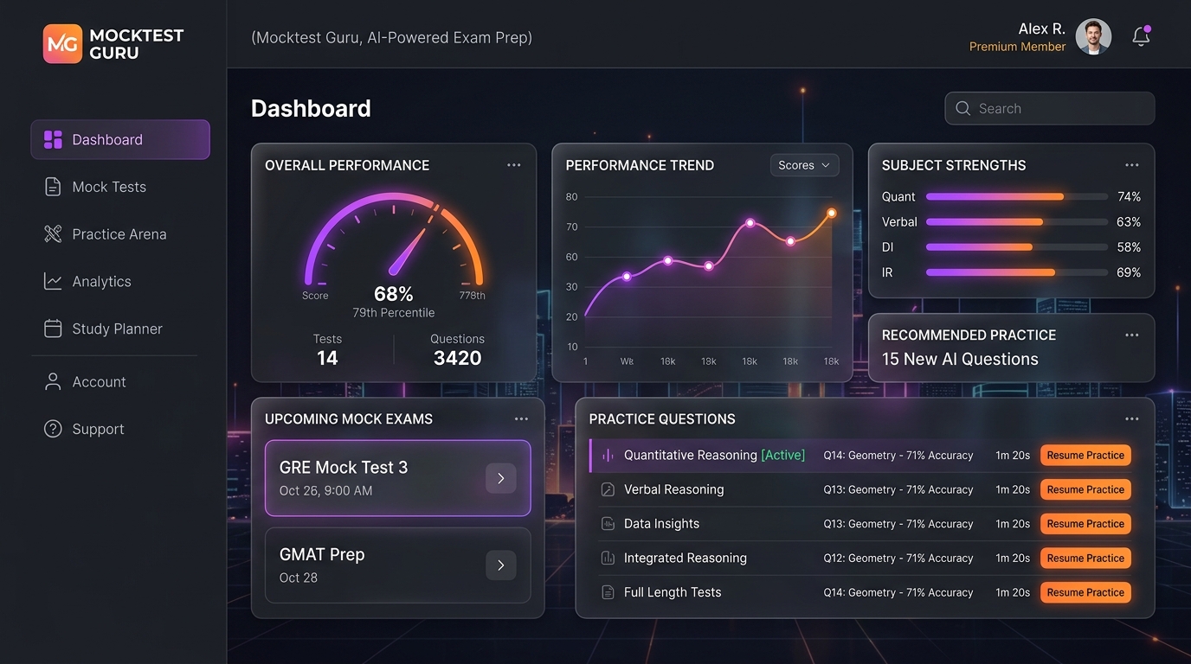1191x664 pixels.
Task: Open the notifications bell
Action: 1141,36
